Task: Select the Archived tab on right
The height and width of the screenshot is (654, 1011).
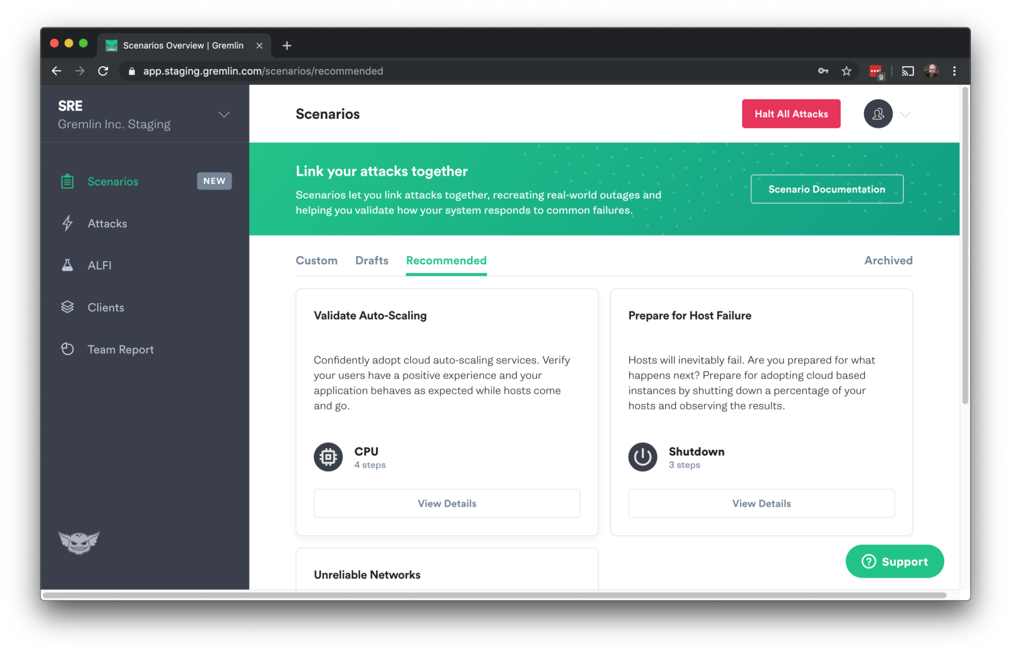Action: (887, 260)
